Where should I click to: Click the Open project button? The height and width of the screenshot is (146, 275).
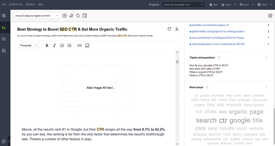[226, 5]
